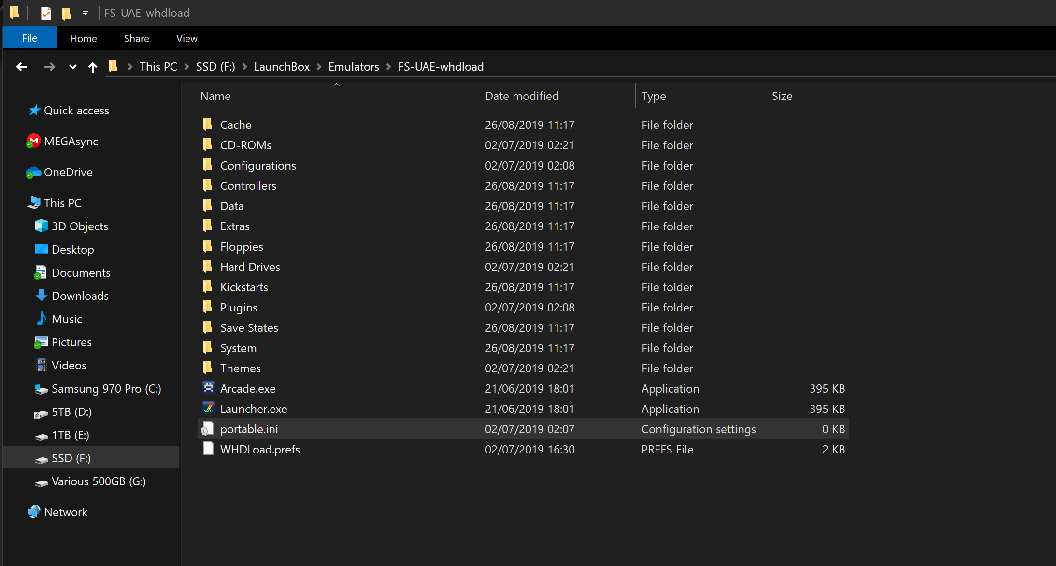
Task: Click the Pictures icon in sidebar
Action: 41,342
